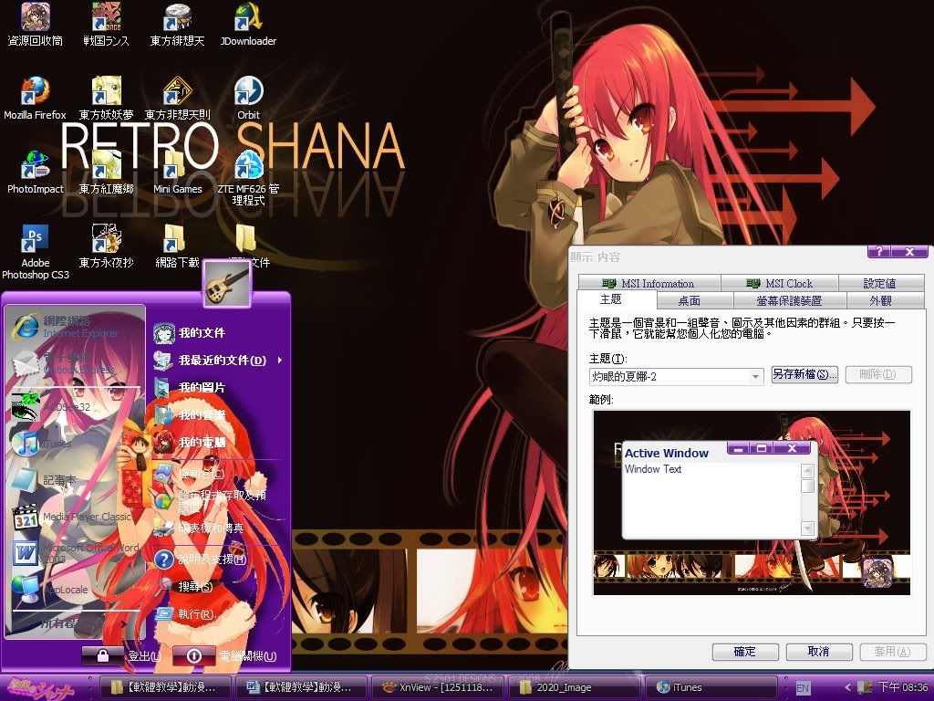Launch the Orbit downloader icon
This screenshot has height=701, width=934.
248,99
